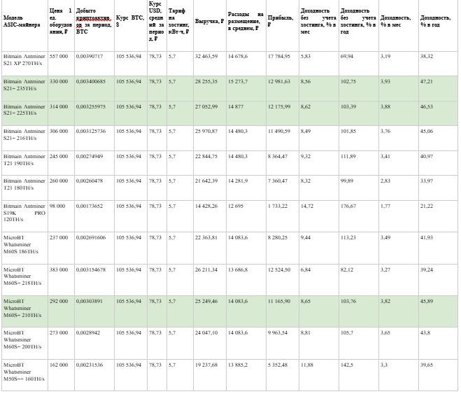Select hosting cost cell '13 885,2'
Screen dimensions: 461x394
(246, 375)
